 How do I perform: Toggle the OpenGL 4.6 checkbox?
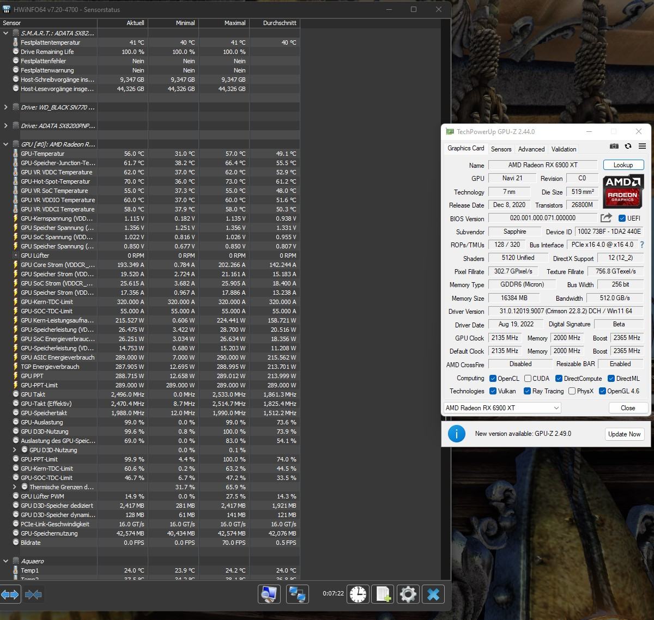602,391
